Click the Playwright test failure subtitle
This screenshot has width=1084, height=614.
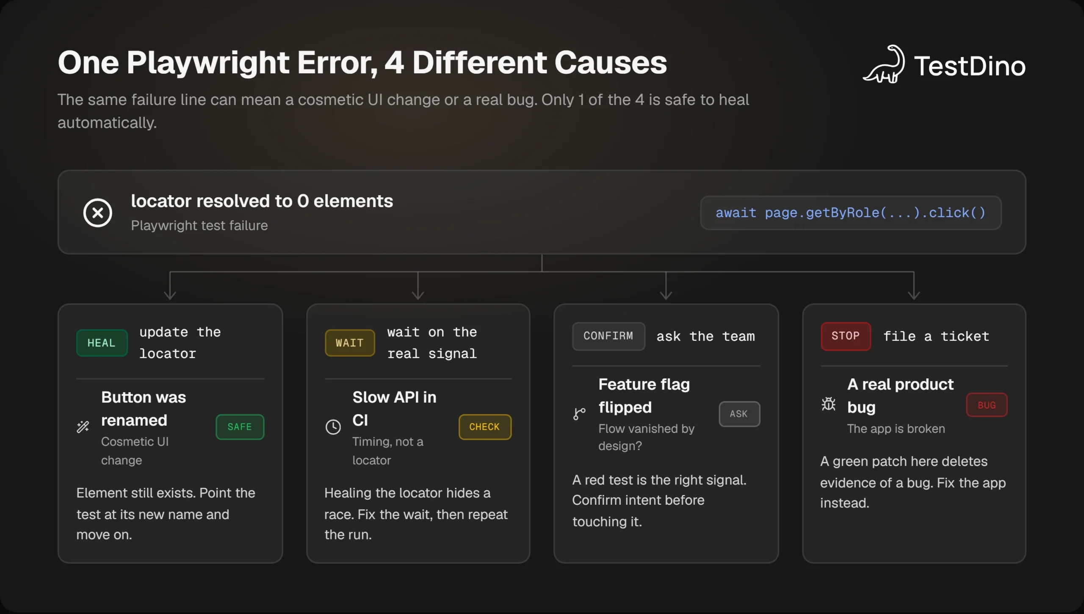(x=199, y=225)
